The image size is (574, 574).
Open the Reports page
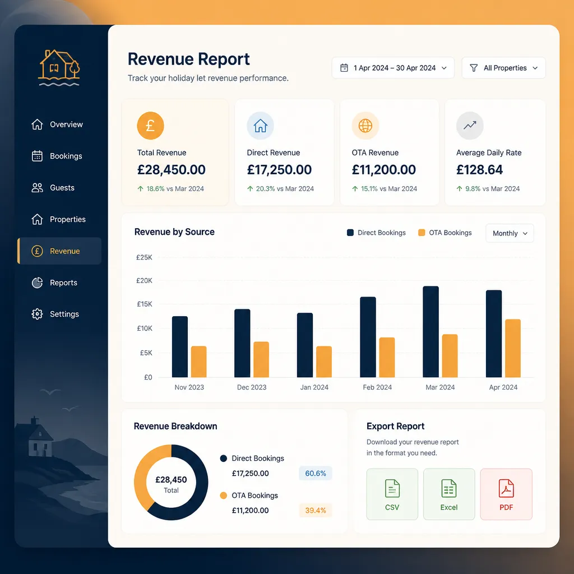point(59,283)
